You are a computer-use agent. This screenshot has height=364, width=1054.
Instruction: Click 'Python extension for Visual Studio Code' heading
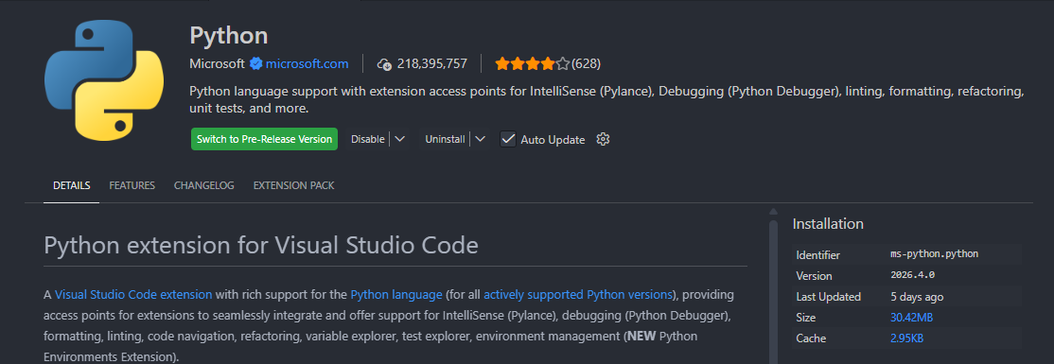click(x=261, y=245)
